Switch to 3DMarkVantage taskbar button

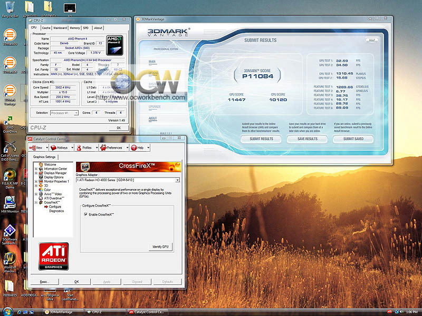point(62,312)
